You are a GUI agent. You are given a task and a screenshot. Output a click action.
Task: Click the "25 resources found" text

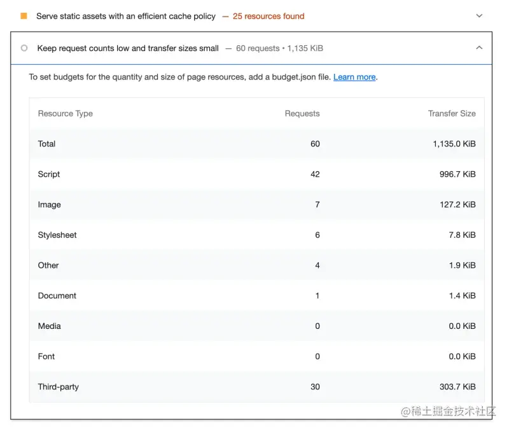[268, 16]
